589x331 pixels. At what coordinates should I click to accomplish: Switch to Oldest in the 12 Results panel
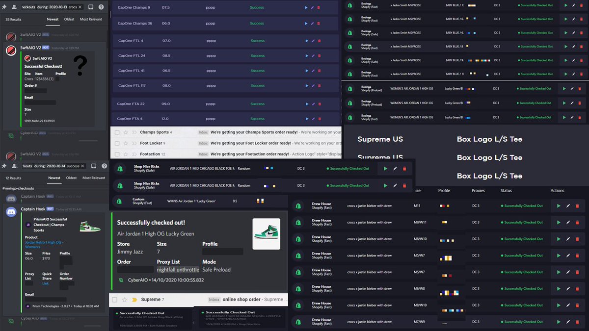pos(72,178)
